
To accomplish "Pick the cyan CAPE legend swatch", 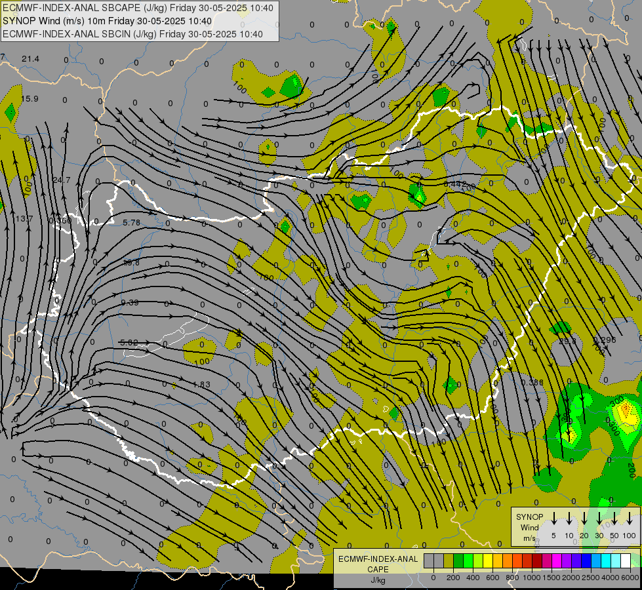I will [x=607, y=560].
